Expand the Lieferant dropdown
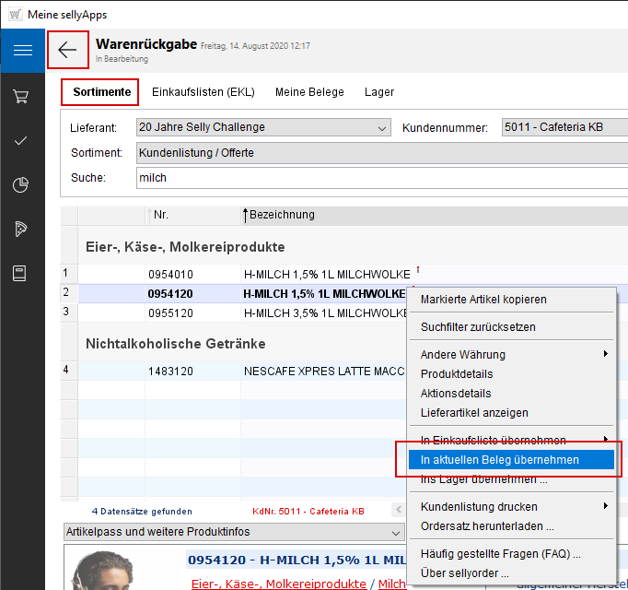 coord(383,127)
